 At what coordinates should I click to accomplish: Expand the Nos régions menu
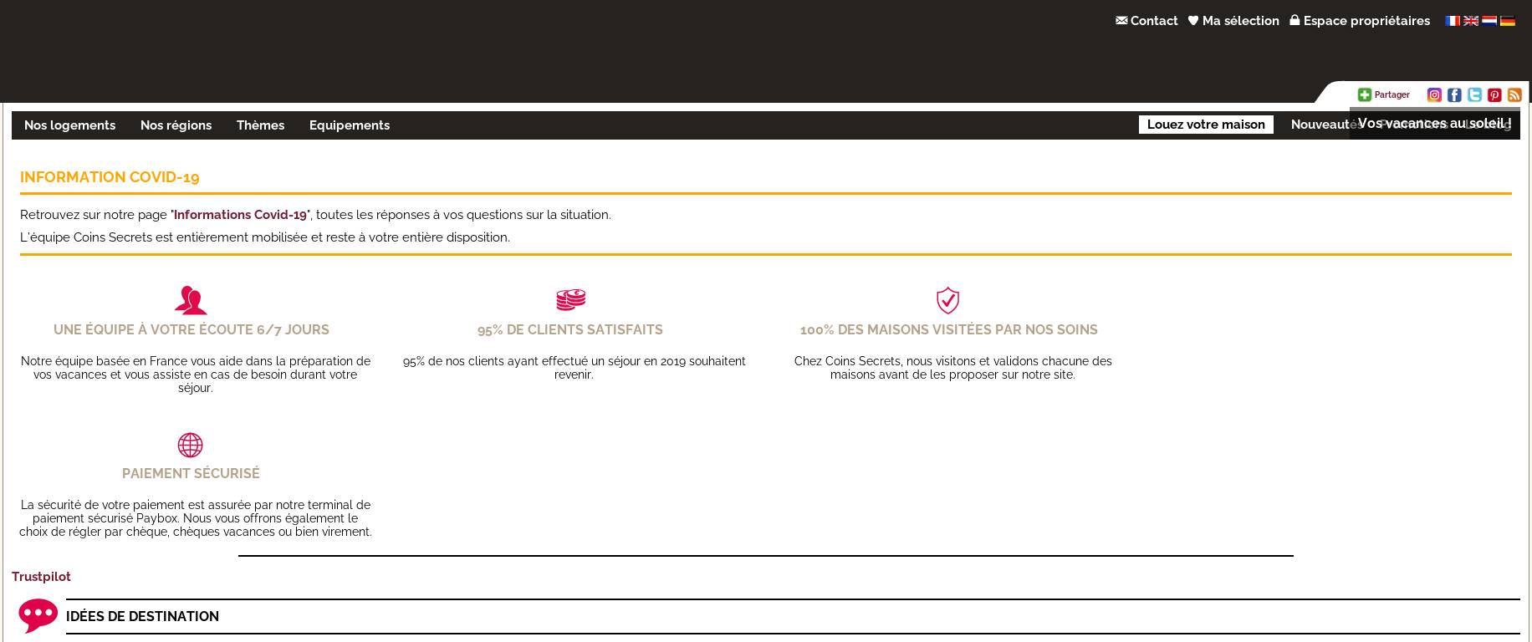point(176,125)
